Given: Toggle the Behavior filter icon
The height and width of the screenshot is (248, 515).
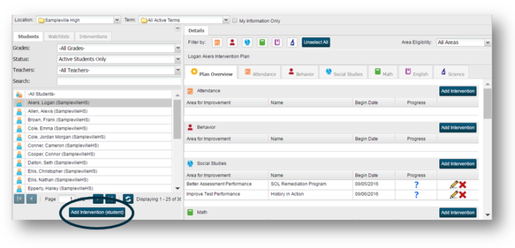Looking at the screenshot, I should coord(232,42).
